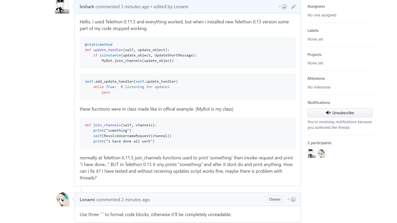The height and width of the screenshot is (223, 397).
Task: Open the second participant avatar under 2 participants
Action: [x=321, y=153]
